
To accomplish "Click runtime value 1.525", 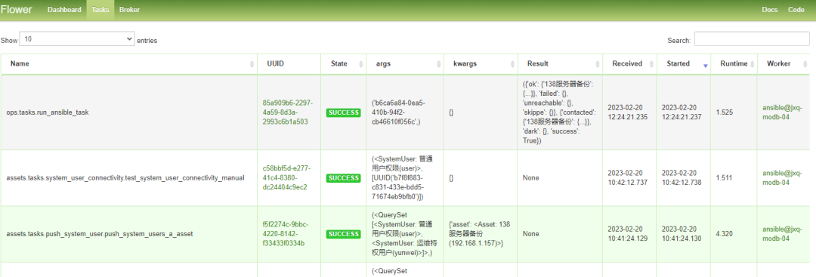I will 724,112.
